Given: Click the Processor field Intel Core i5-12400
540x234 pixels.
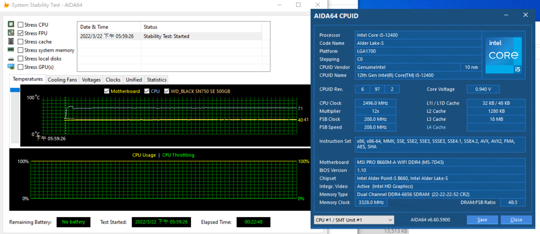Looking at the screenshot, I should click(418, 35).
